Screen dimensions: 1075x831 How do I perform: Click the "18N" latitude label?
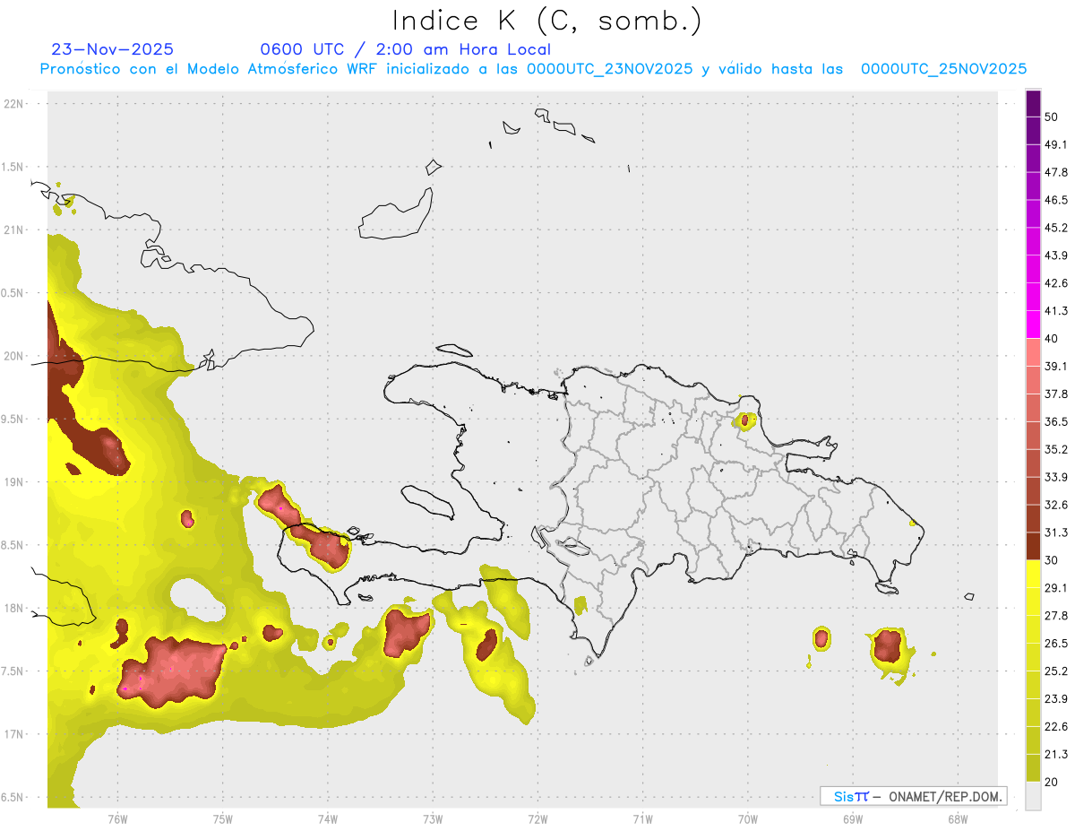pos(13,609)
